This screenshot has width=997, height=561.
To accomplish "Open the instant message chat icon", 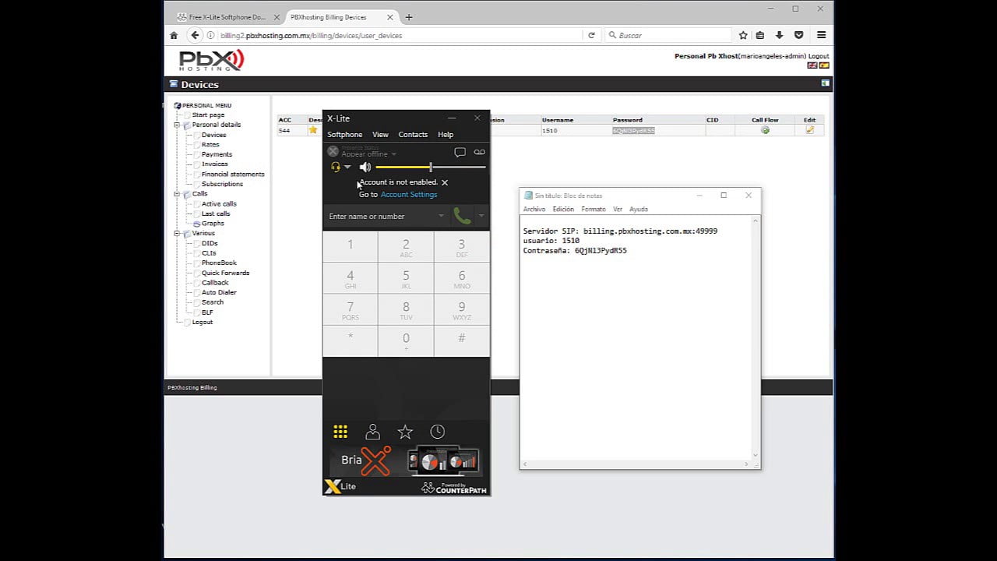I will (x=460, y=153).
